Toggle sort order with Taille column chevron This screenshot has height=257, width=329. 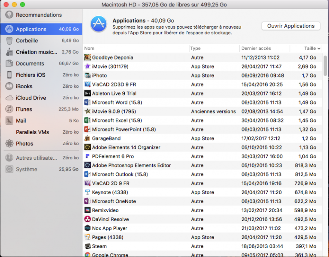(x=319, y=48)
